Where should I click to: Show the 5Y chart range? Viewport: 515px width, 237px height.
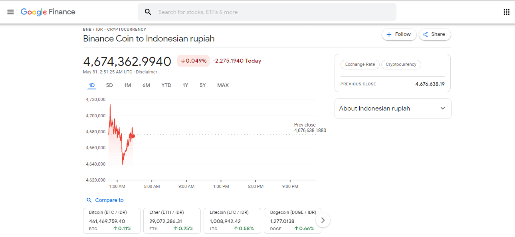tap(203, 85)
